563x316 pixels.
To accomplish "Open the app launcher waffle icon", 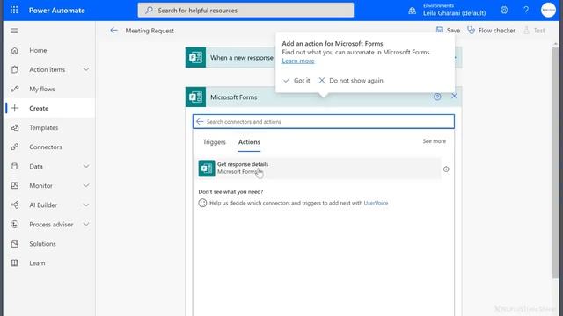I will pyautogui.click(x=14, y=10).
